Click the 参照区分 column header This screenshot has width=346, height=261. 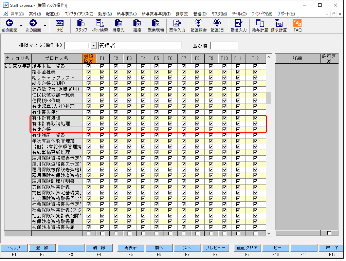pyautogui.click(x=89, y=58)
